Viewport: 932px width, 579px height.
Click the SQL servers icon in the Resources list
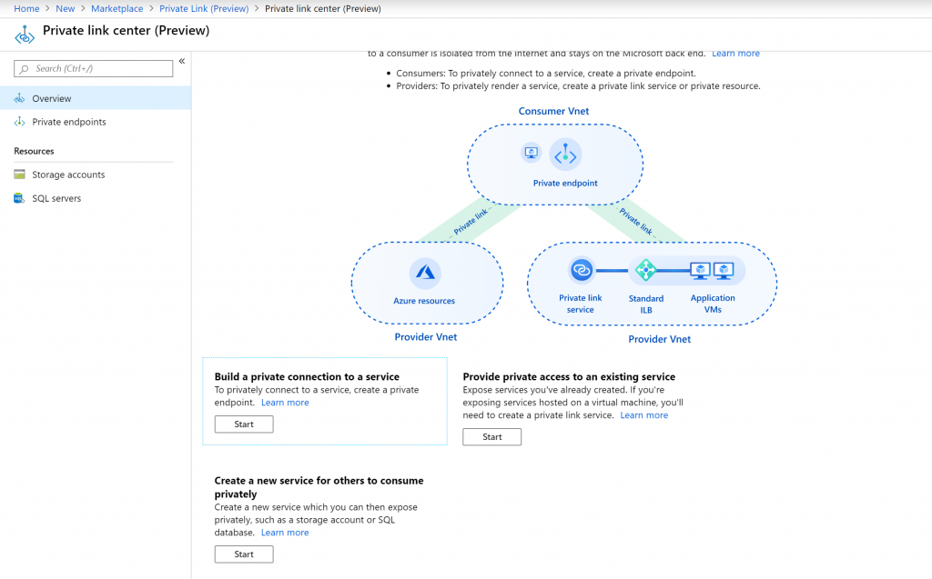20,198
